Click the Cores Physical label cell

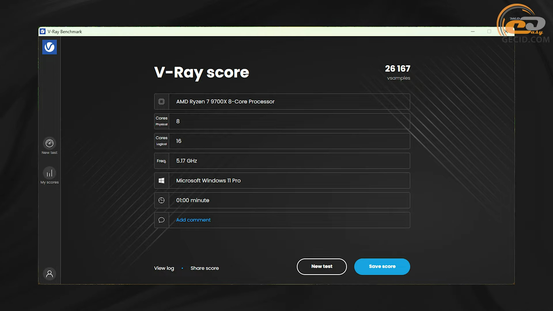(162, 121)
